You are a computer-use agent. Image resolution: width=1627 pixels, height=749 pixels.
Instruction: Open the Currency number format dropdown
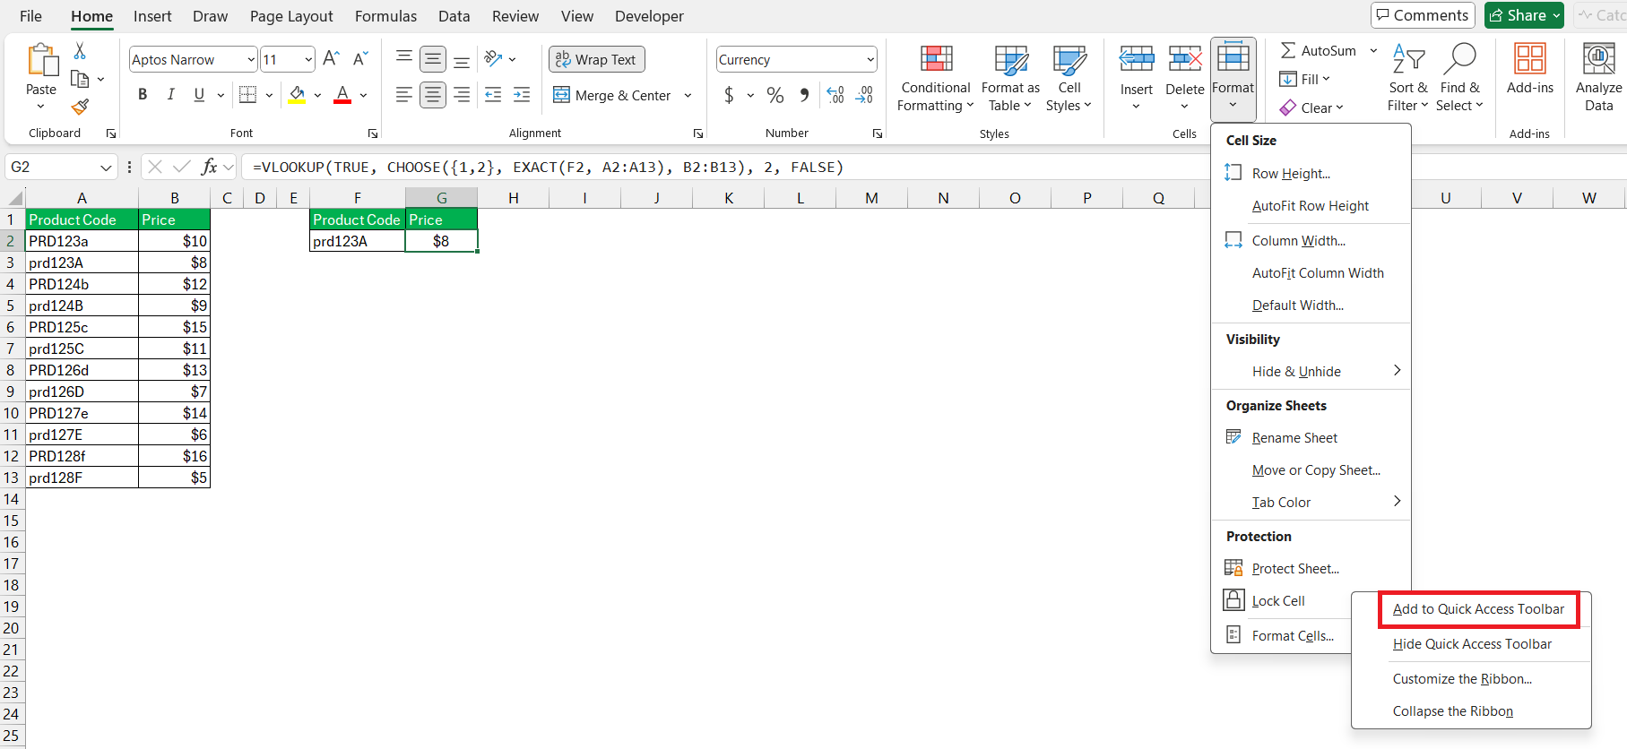click(870, 60)
